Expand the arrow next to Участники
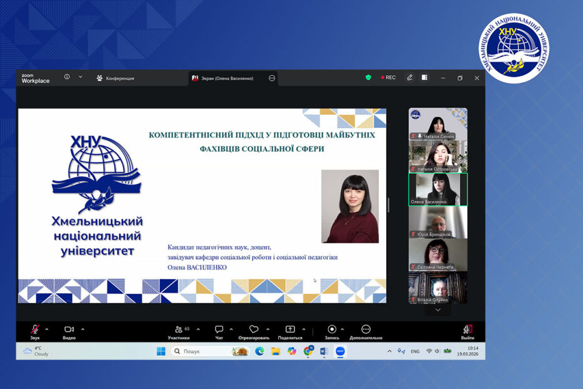The height and width of the screenshot is (389, 583). 198,329
